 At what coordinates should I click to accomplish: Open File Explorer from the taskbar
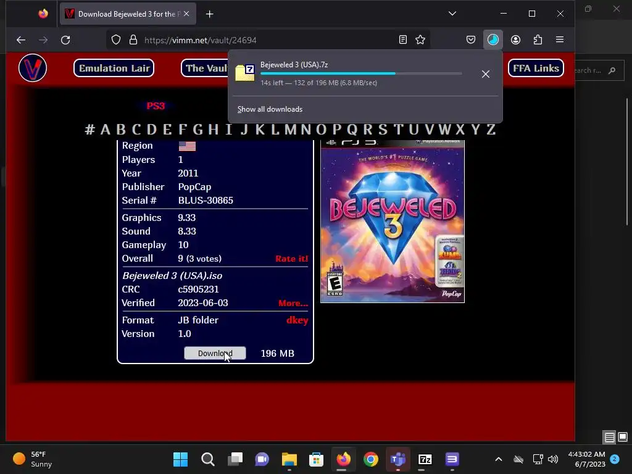click(289, 459)
